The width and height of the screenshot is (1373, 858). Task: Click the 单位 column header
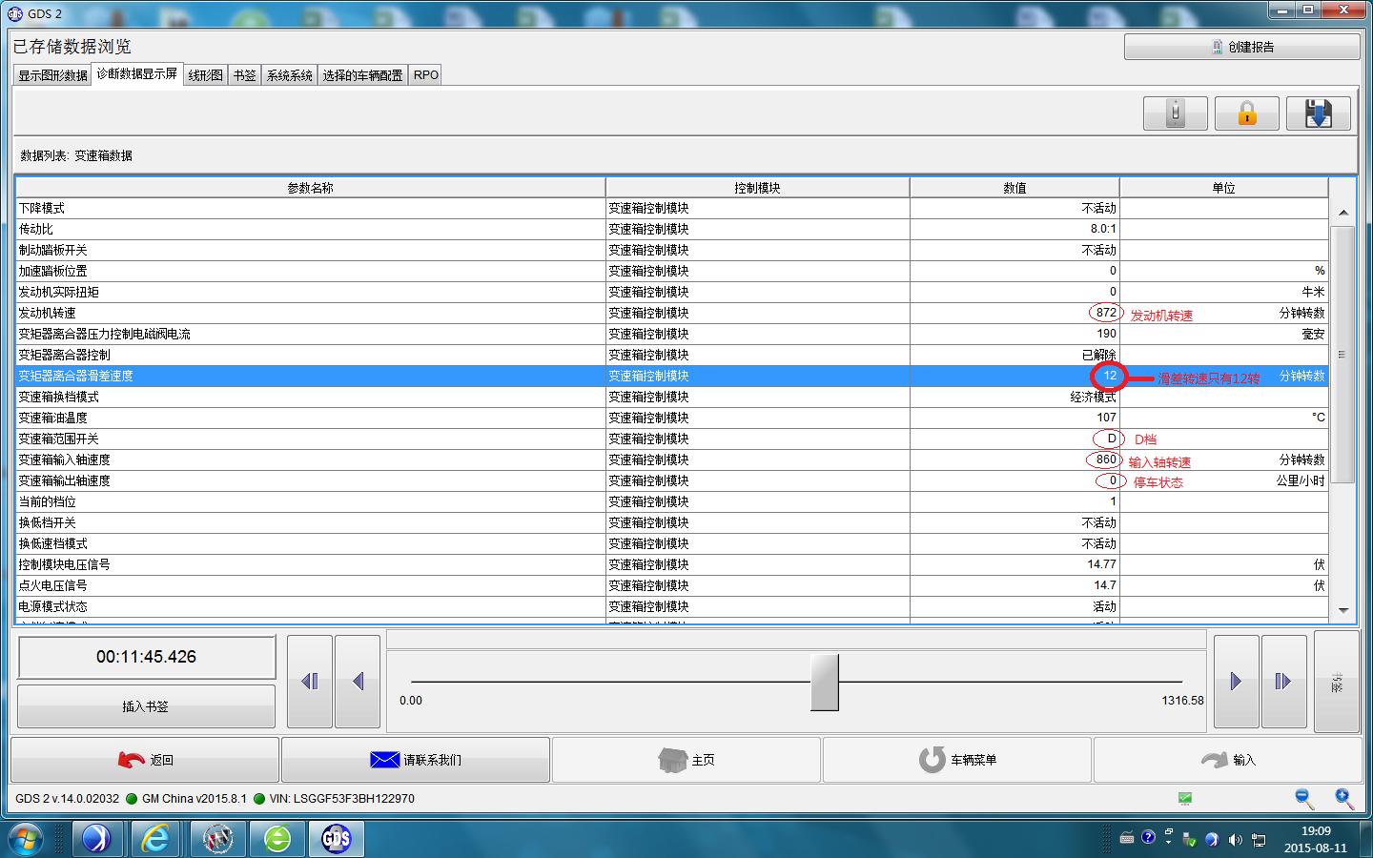click(x=1224, y=188)
